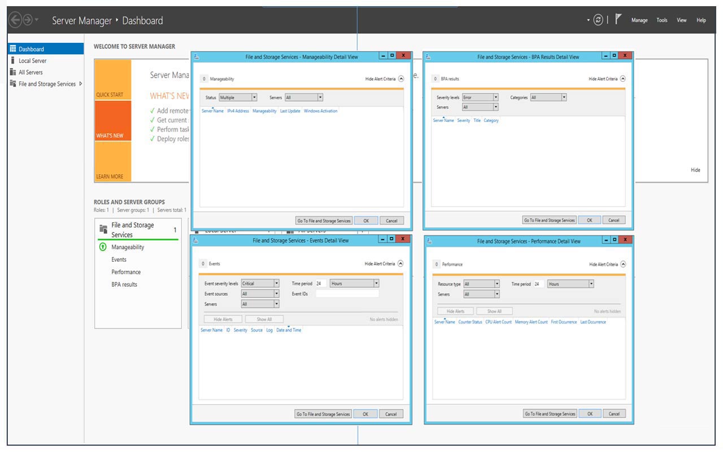Sort by IPv4 Address column in Manageability
Image resolution: width=723 pixels, height=452 pixels.
point(238,111)
